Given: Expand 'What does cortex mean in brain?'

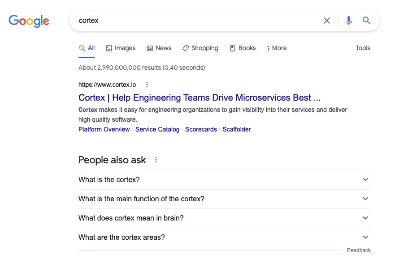Looking at the screenshot, I should 225,218.
